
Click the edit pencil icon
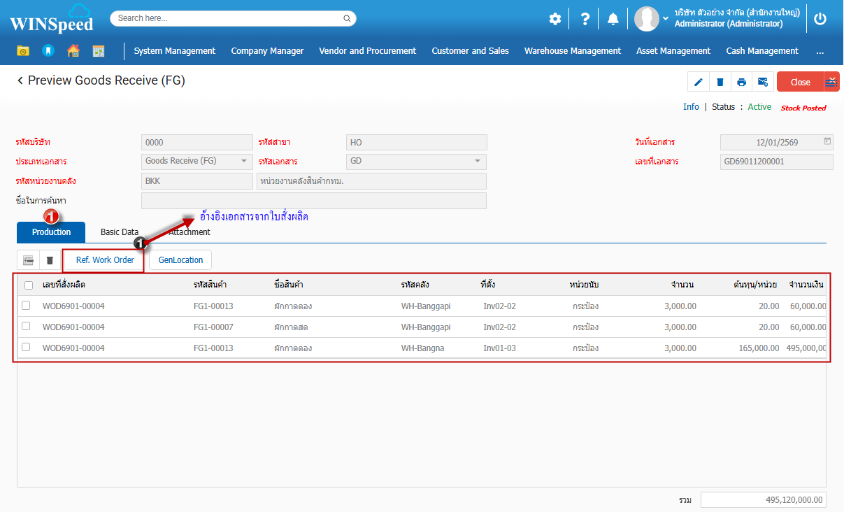click(x=698, y=83)
